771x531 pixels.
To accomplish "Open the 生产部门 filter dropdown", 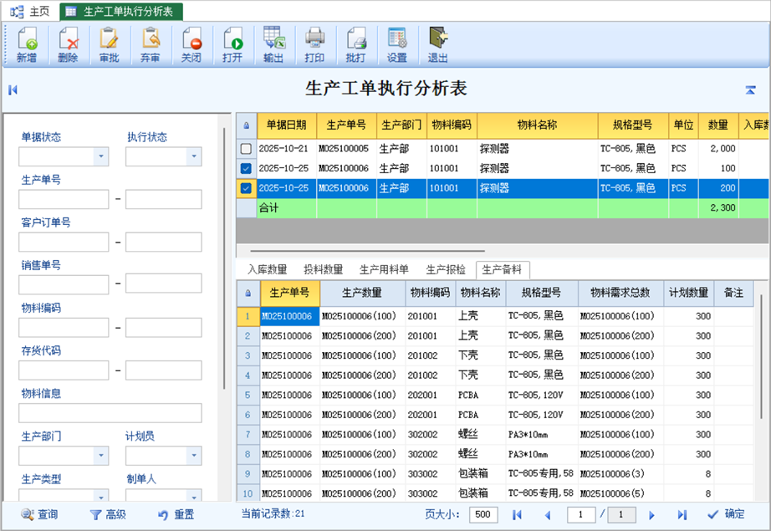I will [x=100, y=456].
